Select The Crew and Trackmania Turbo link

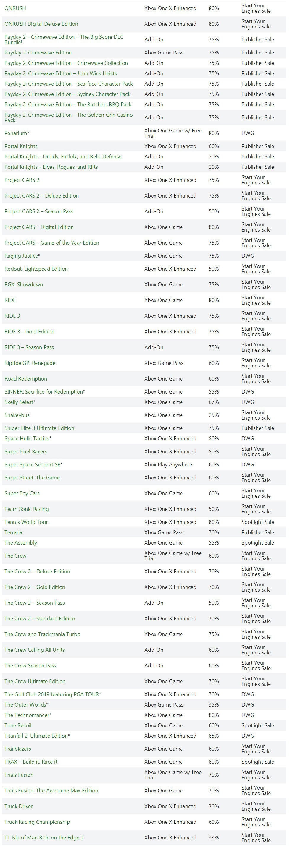click(42, 635)
